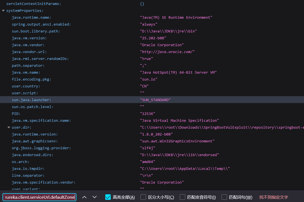The image size is (304, 202).
Task: Select the user.country key
Action: click(26, 86)
